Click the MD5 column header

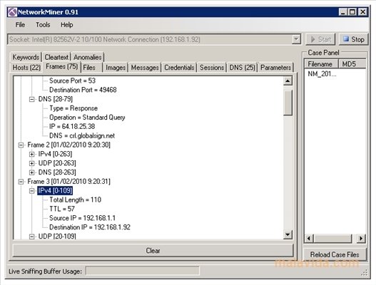352,64
